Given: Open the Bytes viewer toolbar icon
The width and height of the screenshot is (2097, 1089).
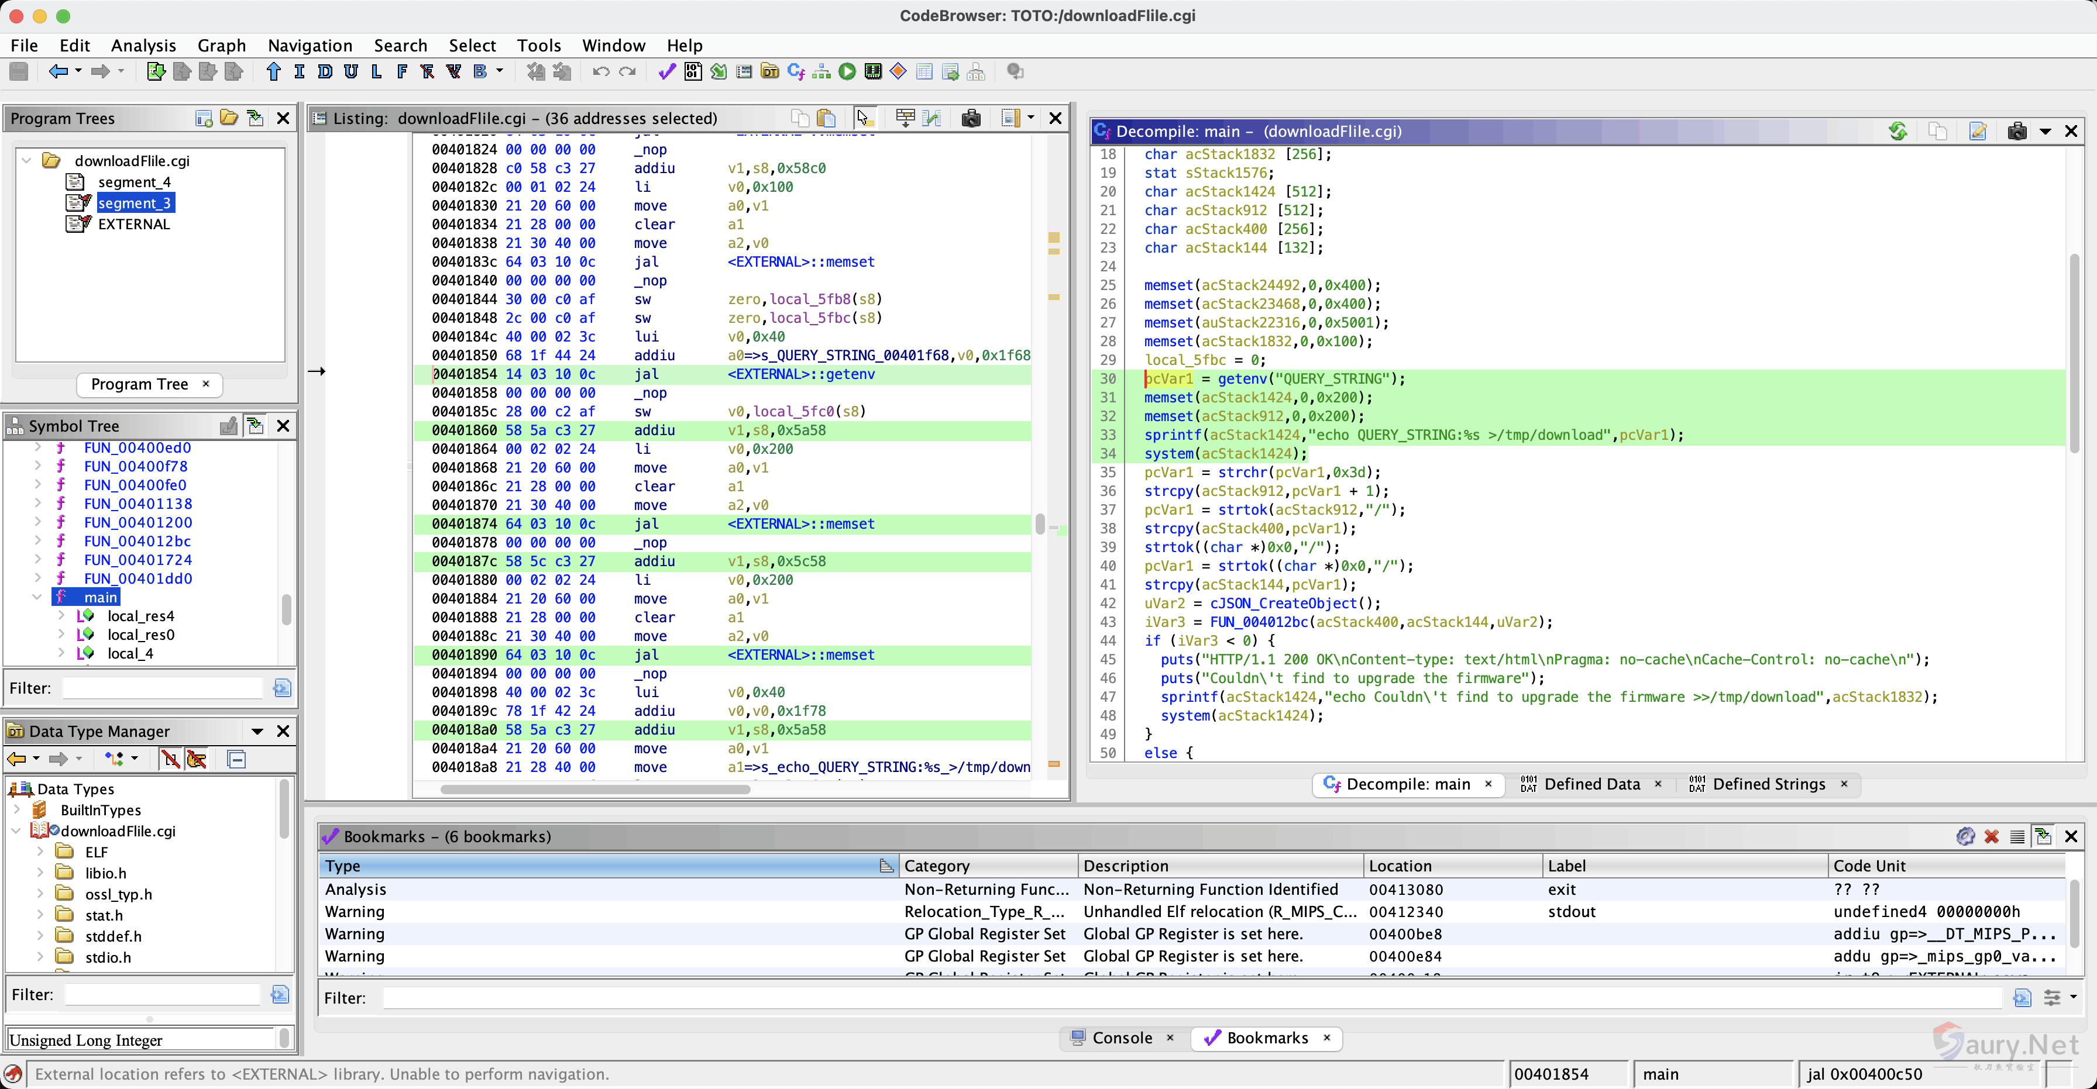Looking at the screenshot, I should [x=692, y=71].
